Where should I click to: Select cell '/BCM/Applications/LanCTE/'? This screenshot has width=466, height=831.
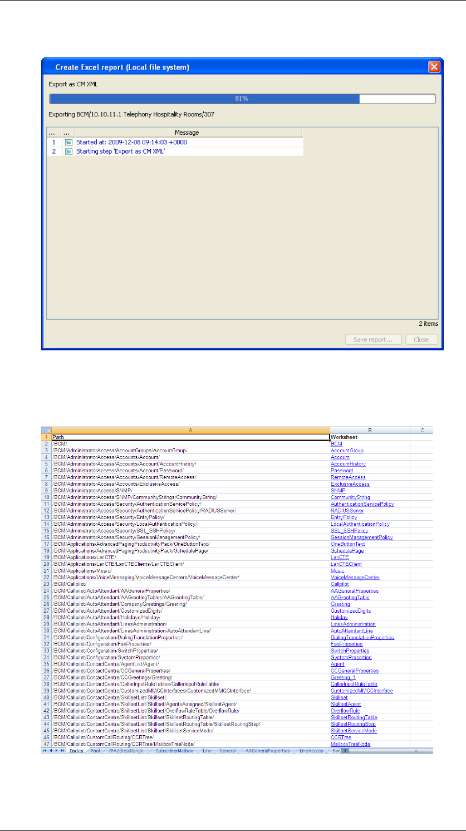[190, 557]
